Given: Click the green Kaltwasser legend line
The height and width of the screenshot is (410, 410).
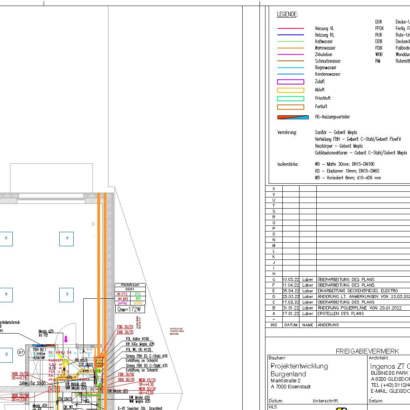Looking at the screenshot, I should click(291, 42).
